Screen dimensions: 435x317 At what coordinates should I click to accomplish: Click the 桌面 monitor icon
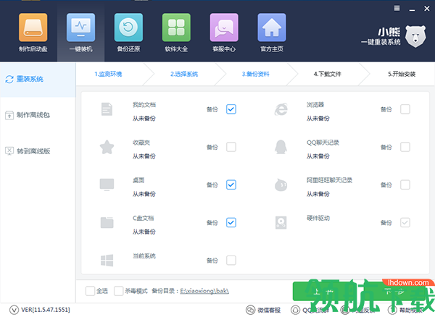click(x=107, y=185)
